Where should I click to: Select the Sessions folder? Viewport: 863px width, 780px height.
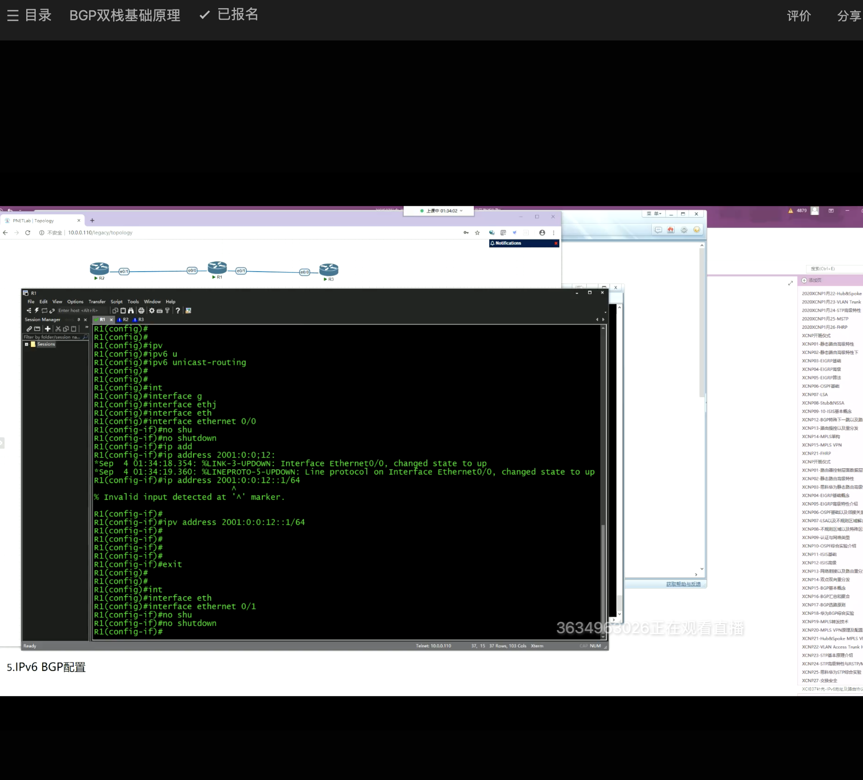46,344
